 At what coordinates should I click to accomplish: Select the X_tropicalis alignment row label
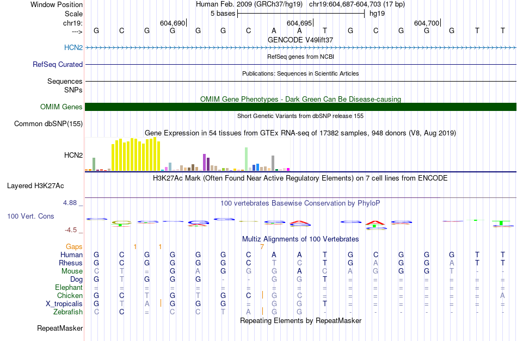[64, 304]
